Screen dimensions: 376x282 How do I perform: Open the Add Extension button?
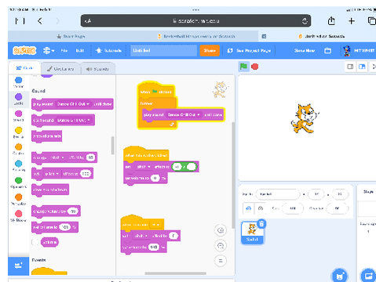point(18,266)
